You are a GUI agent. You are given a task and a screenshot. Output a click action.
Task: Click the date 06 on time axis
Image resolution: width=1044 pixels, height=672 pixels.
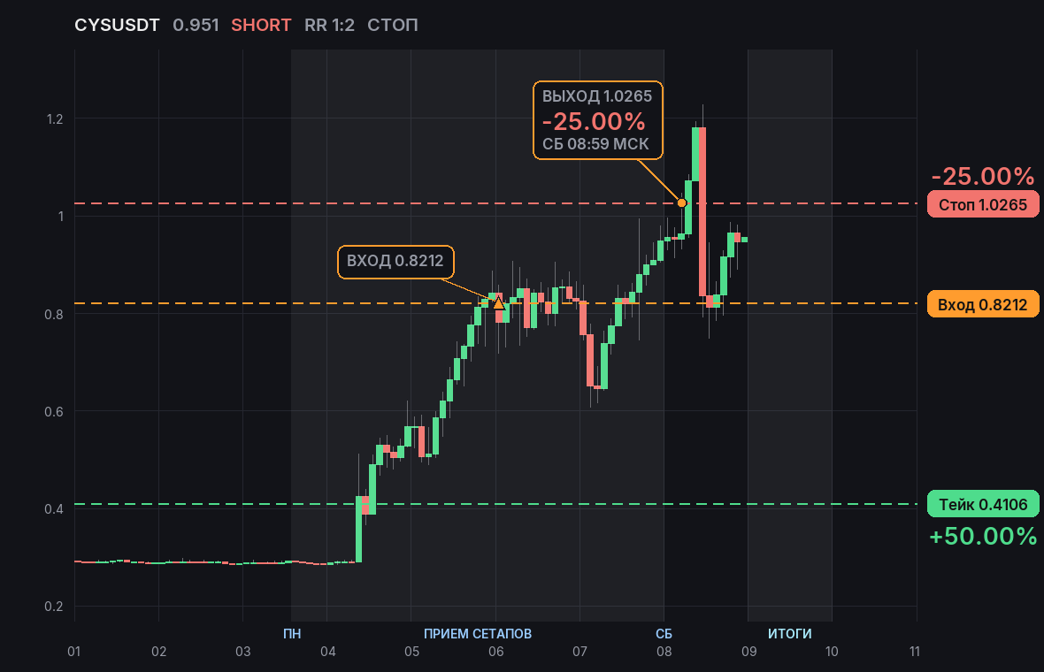(x=496, y=652)
